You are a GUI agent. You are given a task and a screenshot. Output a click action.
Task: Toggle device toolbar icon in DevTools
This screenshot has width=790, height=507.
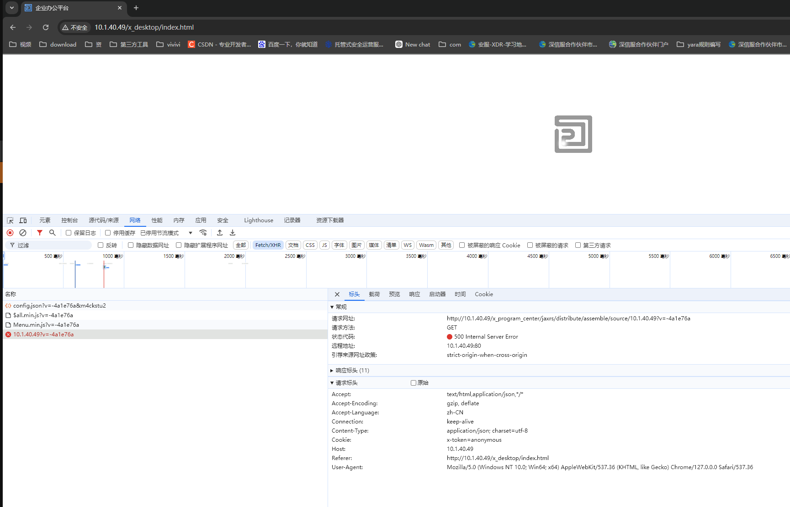(x=23, y=220)
